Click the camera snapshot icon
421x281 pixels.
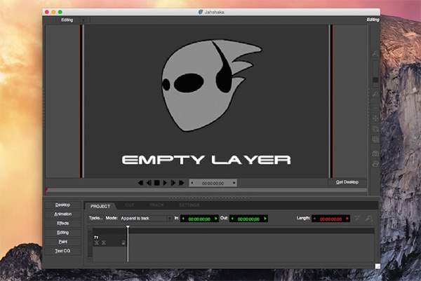tap(375, 153)
